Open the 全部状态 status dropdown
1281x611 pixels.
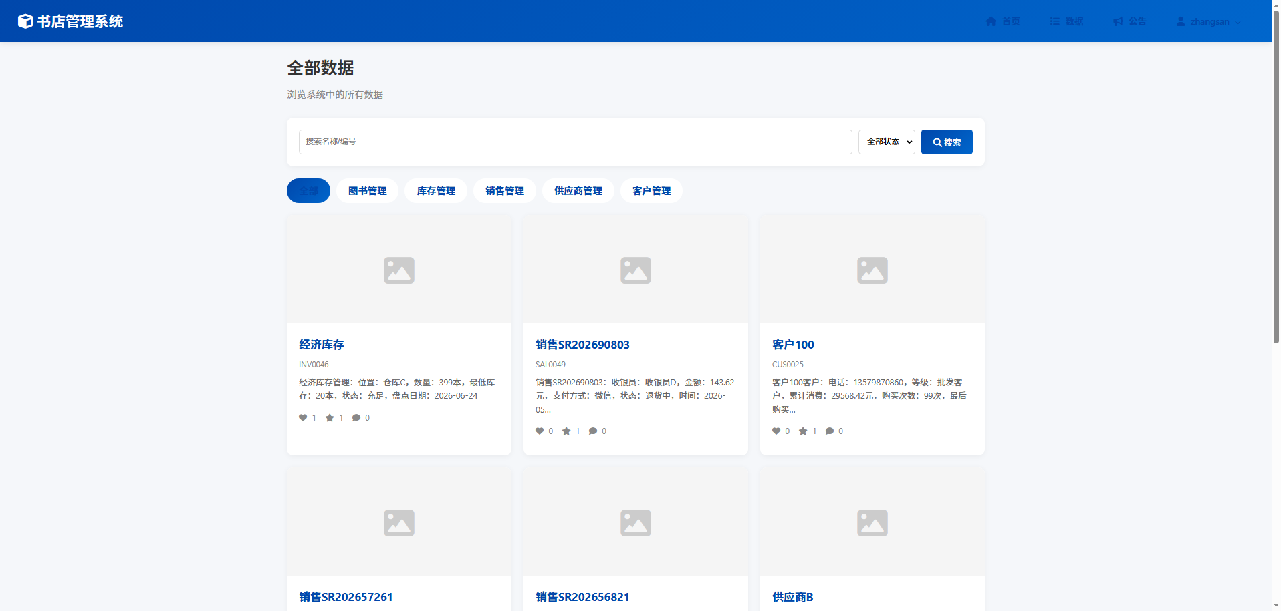887,142
